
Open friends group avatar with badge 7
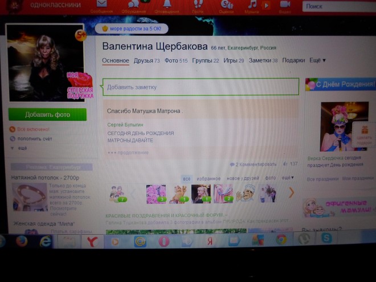pyautogui.click(x=118, y=194)
